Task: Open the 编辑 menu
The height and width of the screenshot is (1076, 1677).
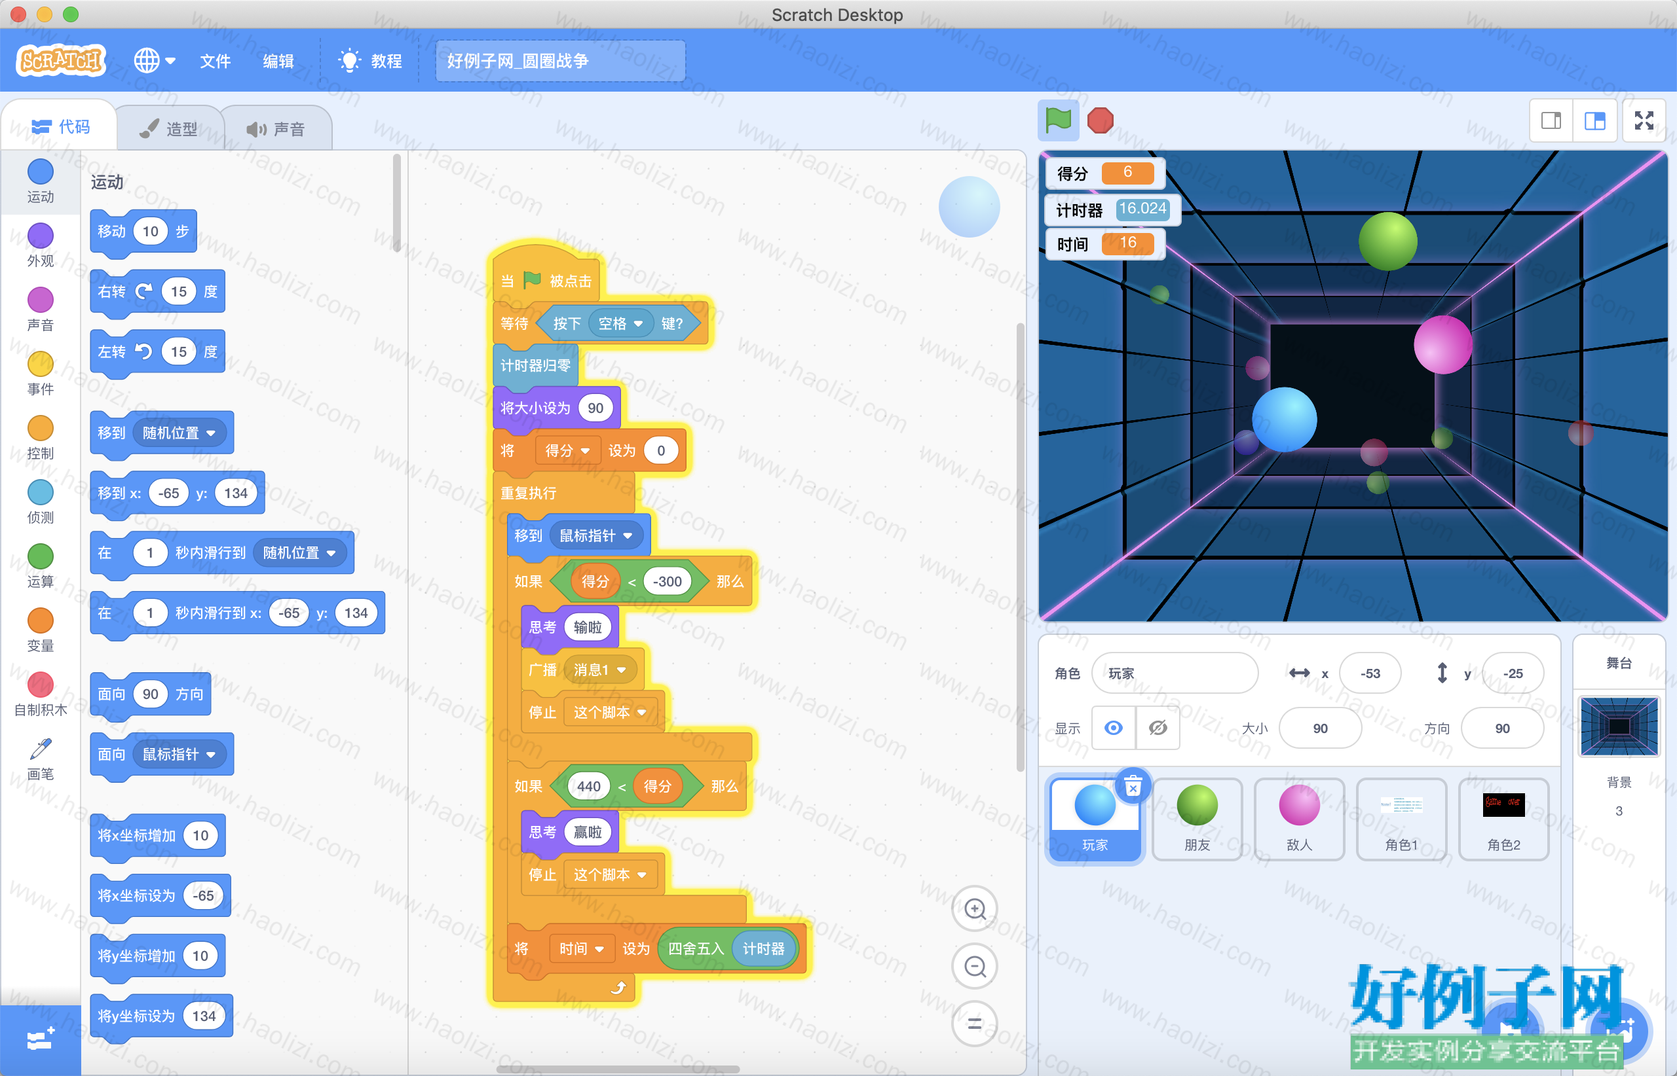Action: (x=278, y=62)
